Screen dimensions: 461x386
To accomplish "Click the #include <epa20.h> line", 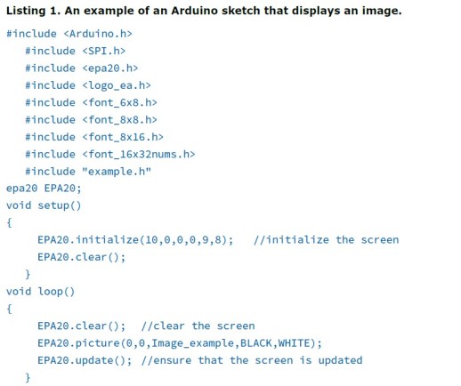I will coord(82,68).
